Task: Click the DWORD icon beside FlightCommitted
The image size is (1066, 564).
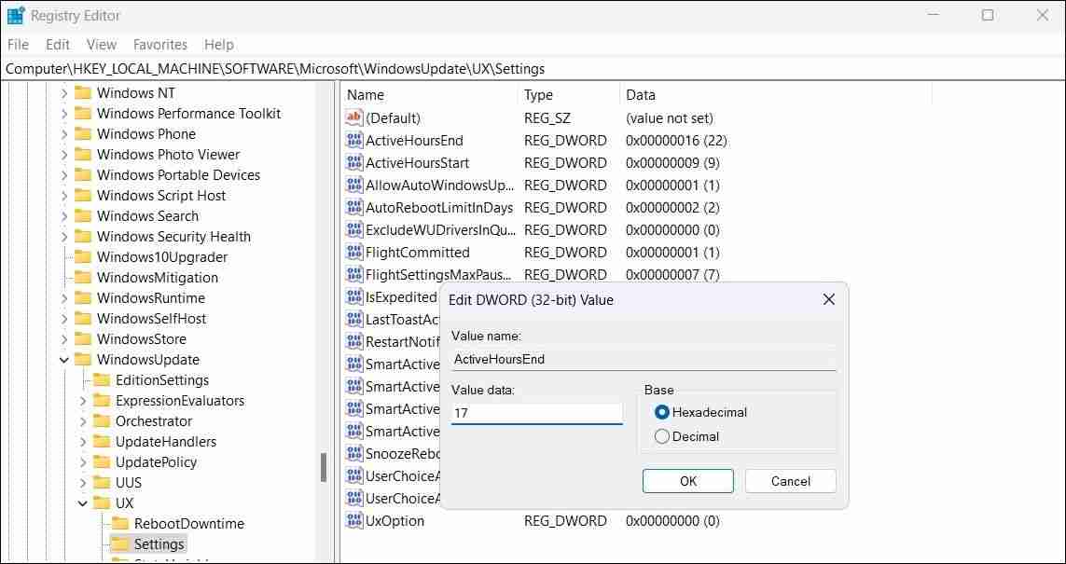Action: pyautogui.click(x=354, y=252)
